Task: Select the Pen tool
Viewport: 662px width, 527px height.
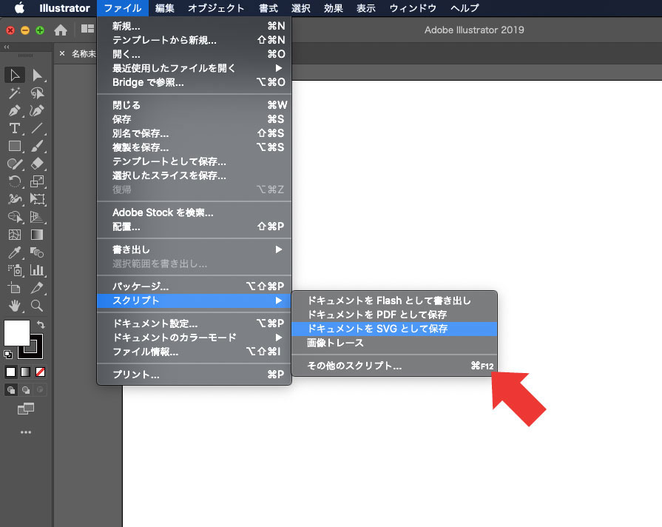Action: coord(15,111)
